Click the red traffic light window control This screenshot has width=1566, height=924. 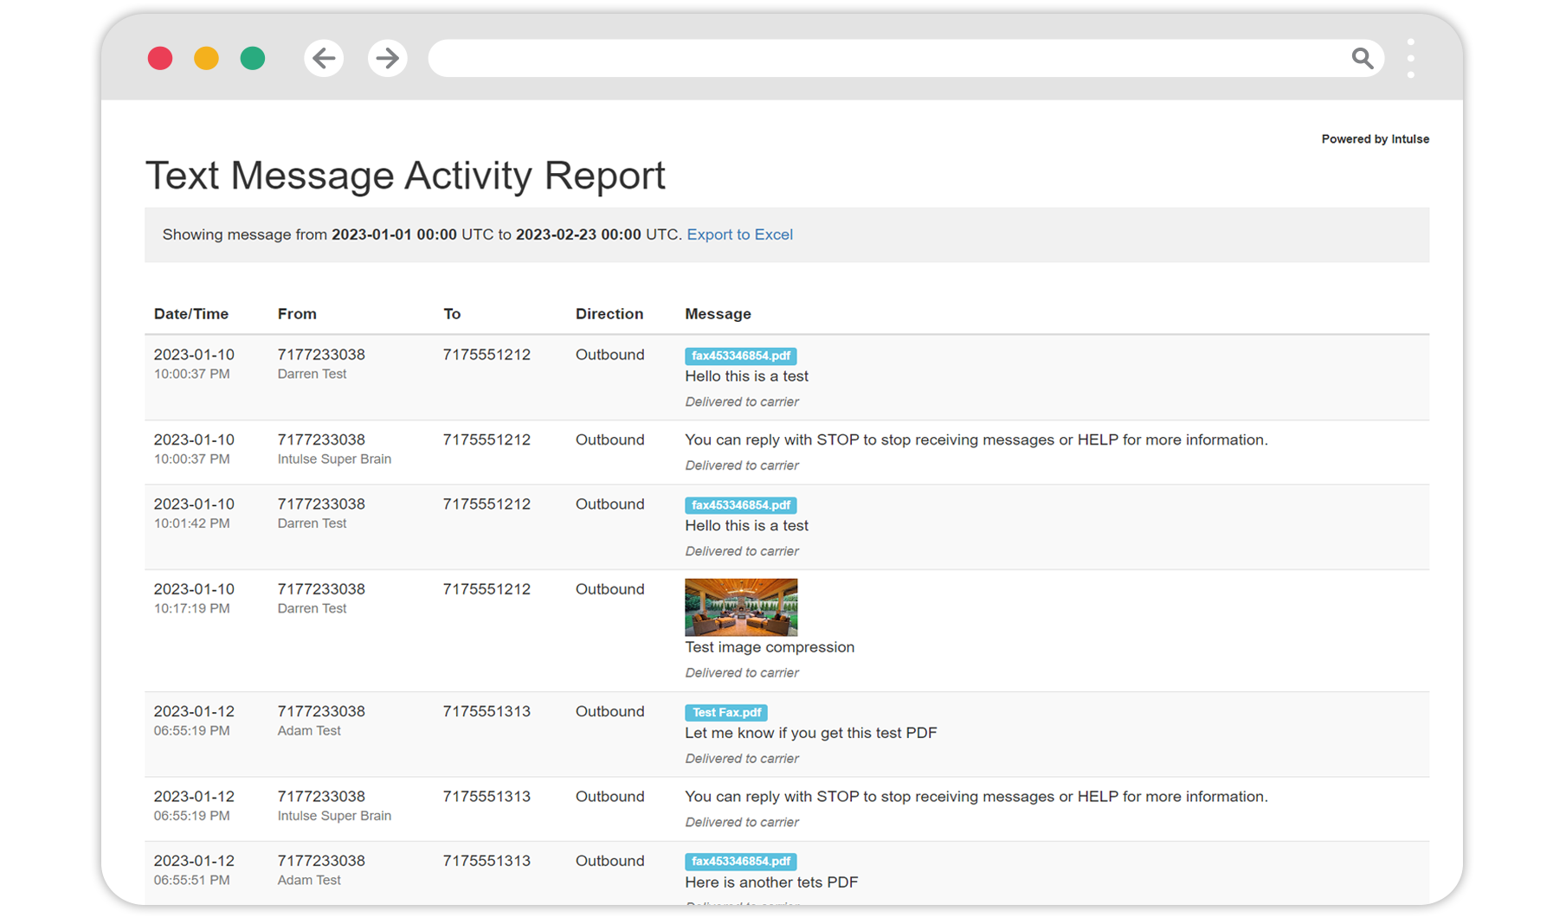click(x=160, y=58)
